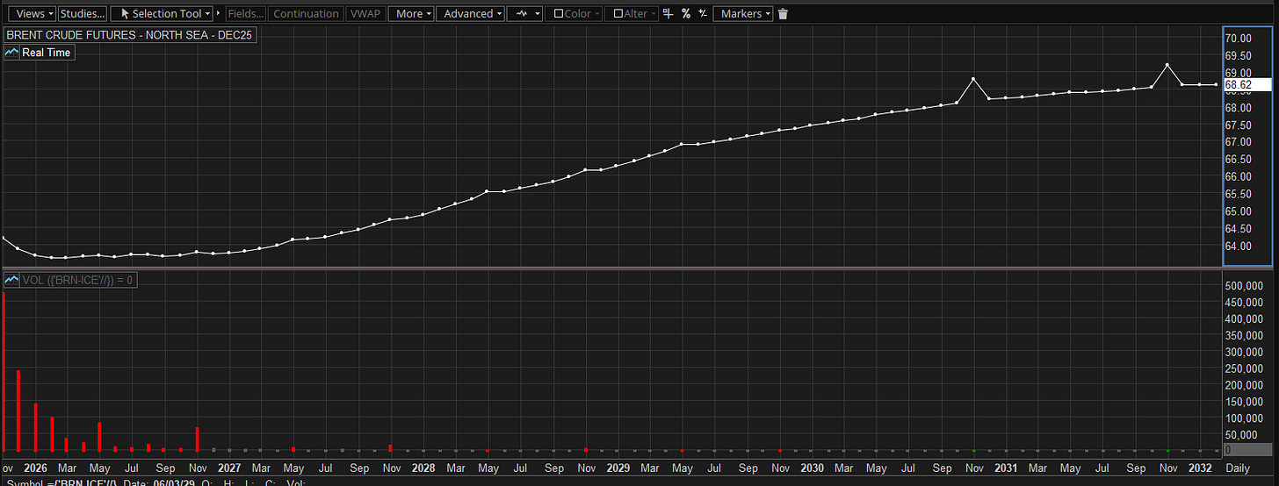Click the 66.50 price axis label

click(1239, 160)
